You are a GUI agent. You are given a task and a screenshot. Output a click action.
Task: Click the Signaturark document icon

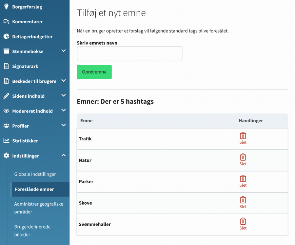6,66
